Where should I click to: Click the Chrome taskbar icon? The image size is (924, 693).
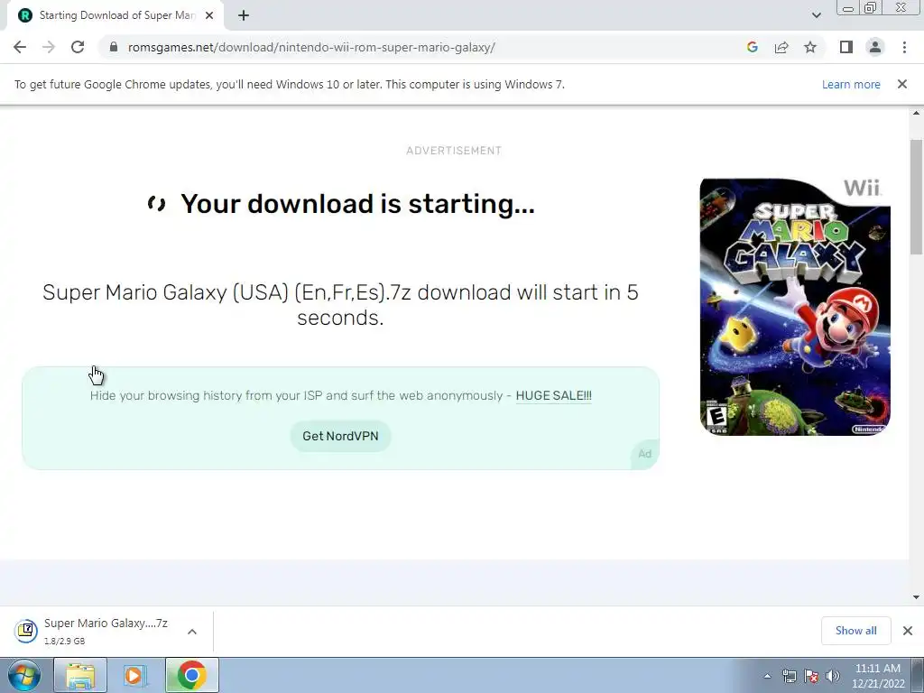(191, 675)
